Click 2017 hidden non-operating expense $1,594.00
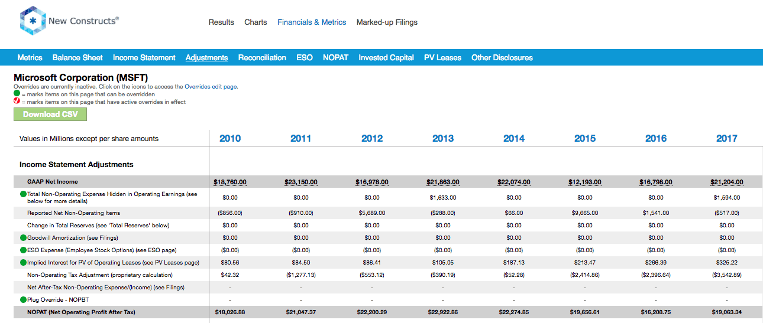 point(727,197)
